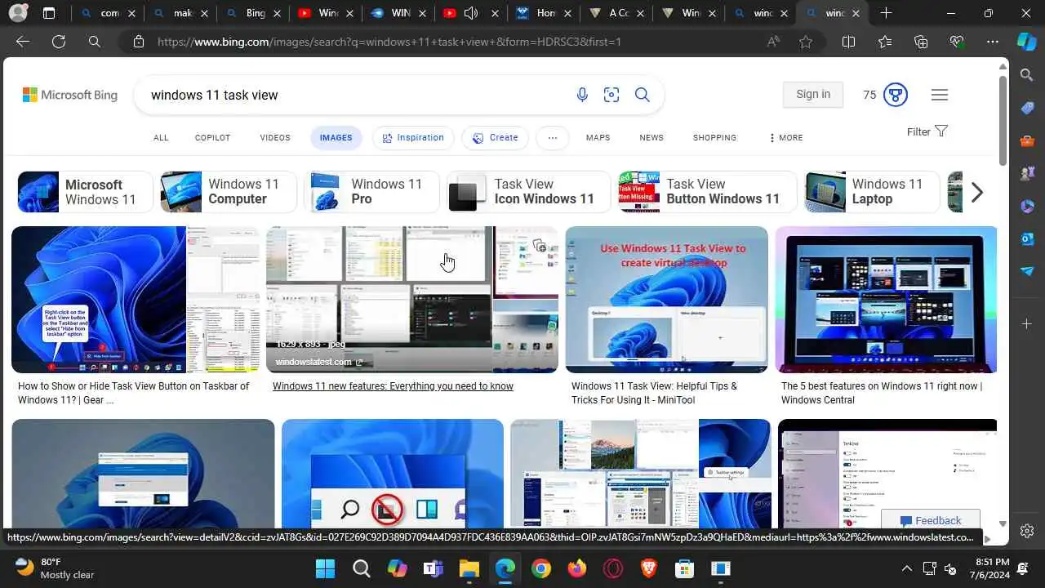
Task: Click the browser address bar URL
Action: point(389,42)
